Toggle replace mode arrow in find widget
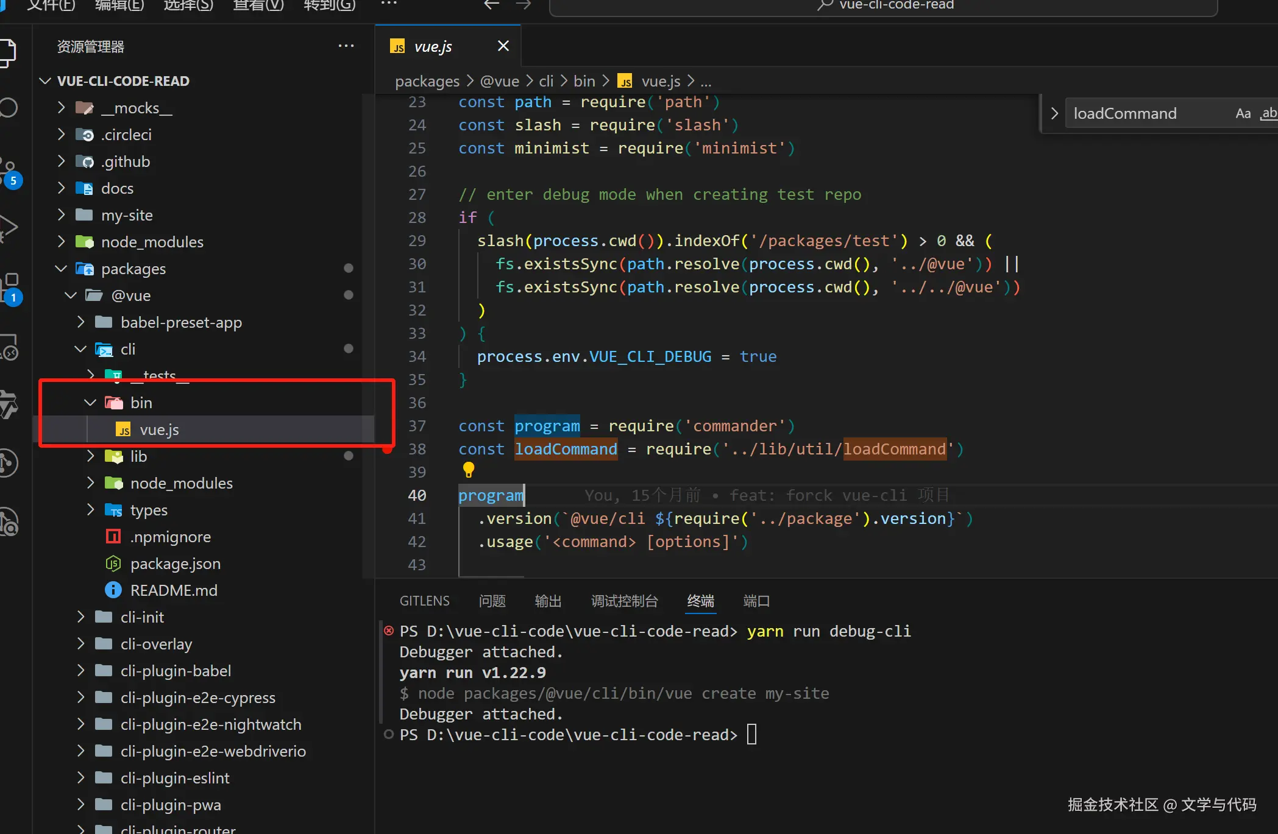 pos(1054,113)
